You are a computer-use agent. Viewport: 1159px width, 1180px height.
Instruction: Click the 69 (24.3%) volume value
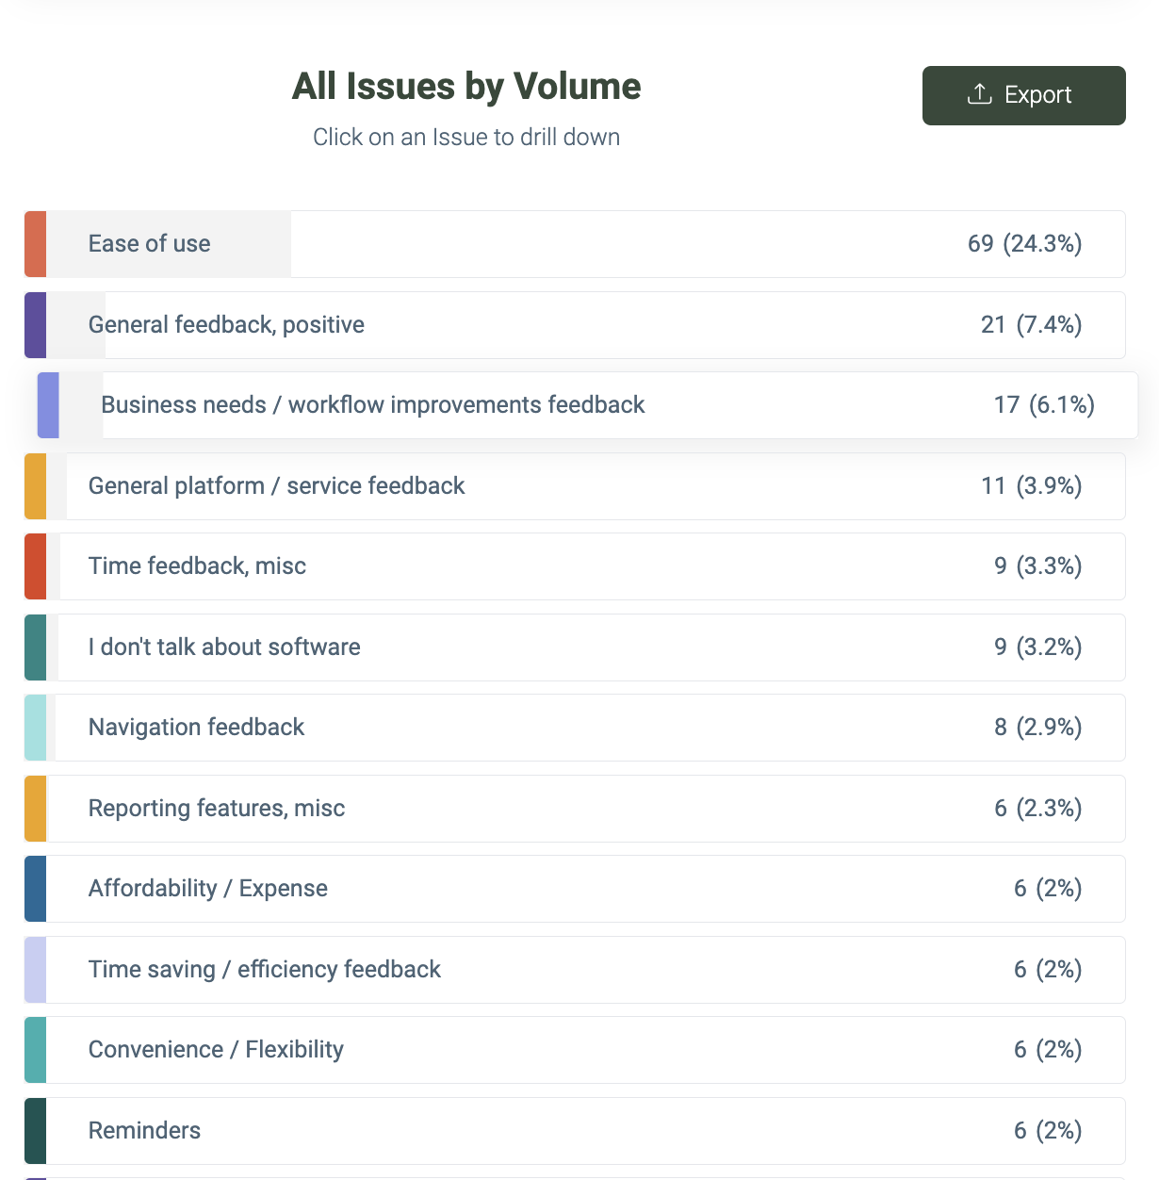coord(1024,244)
